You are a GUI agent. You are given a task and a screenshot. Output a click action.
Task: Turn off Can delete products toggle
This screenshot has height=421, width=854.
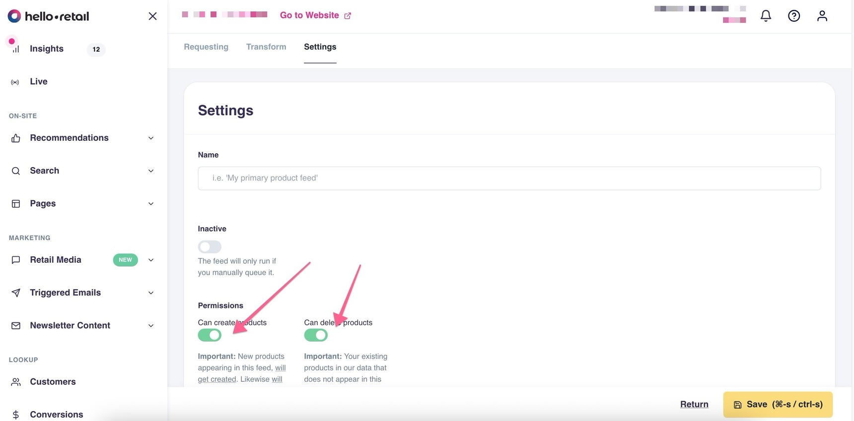[x=316, y=335]
